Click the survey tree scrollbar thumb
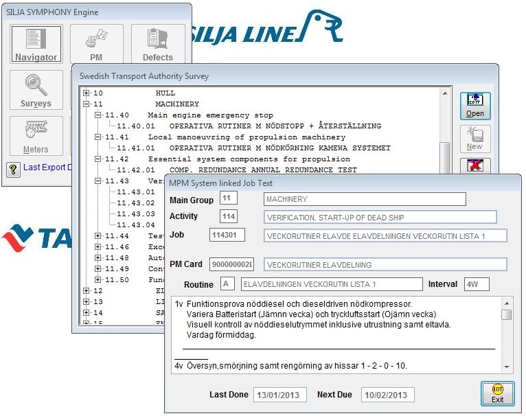This screenshot has width=526, height=416. tap(445, 158)
